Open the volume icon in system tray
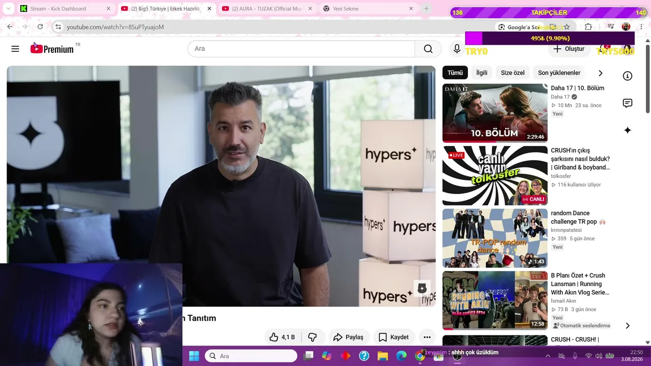The image size is (651, 366). tap(599, 356)
